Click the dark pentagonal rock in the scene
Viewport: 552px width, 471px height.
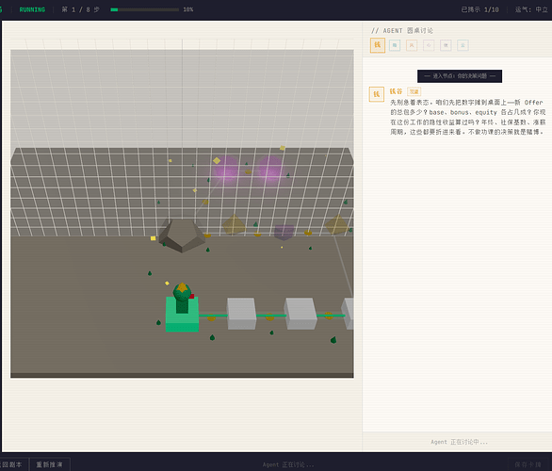182,235
